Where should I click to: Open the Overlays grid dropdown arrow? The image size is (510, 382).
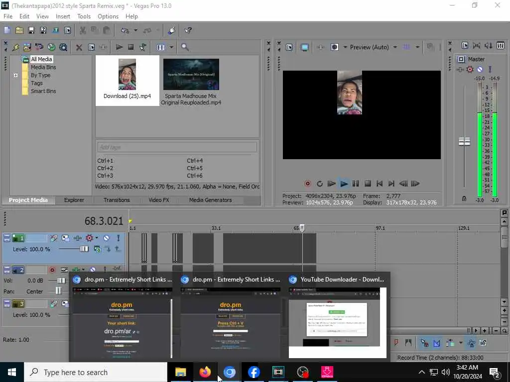tap(417, 47)
